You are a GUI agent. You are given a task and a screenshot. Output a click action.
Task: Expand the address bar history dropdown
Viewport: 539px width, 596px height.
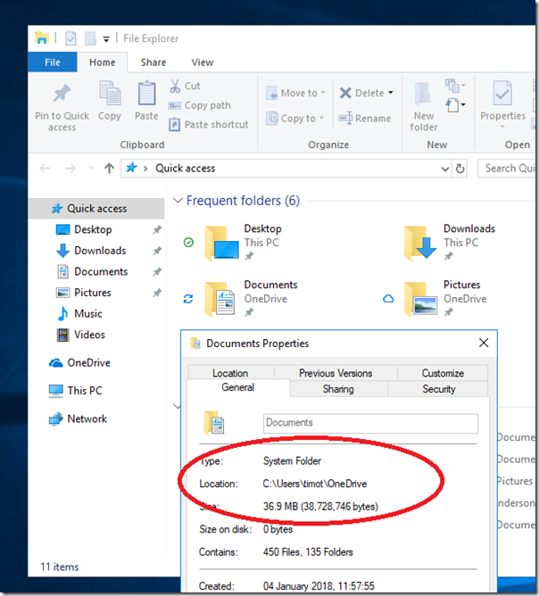click(444, 169)
